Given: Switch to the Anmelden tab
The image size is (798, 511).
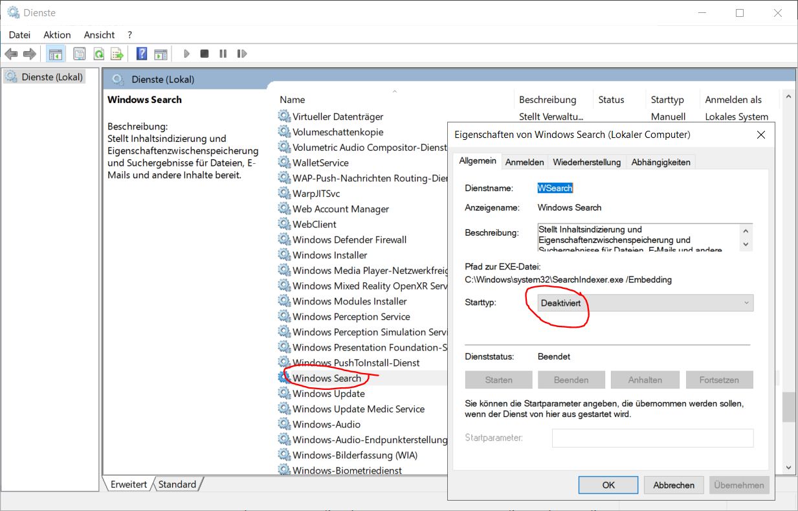Looking at the screenshot, I should pyautogui.click(x=524, y=162).
